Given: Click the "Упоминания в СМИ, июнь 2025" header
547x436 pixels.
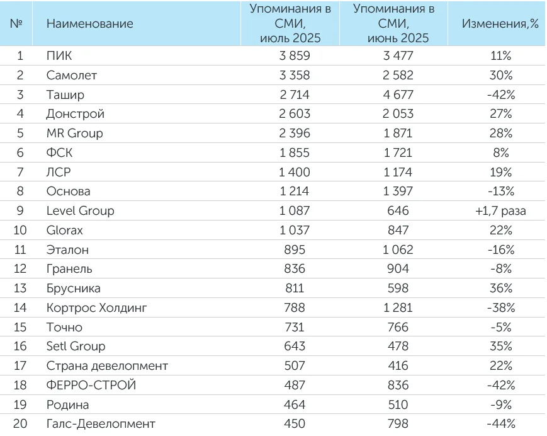Looking at the screenshot, I should pos(394,24).
